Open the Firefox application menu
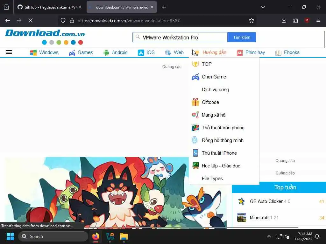326x244 pixels. pos(318,20)
